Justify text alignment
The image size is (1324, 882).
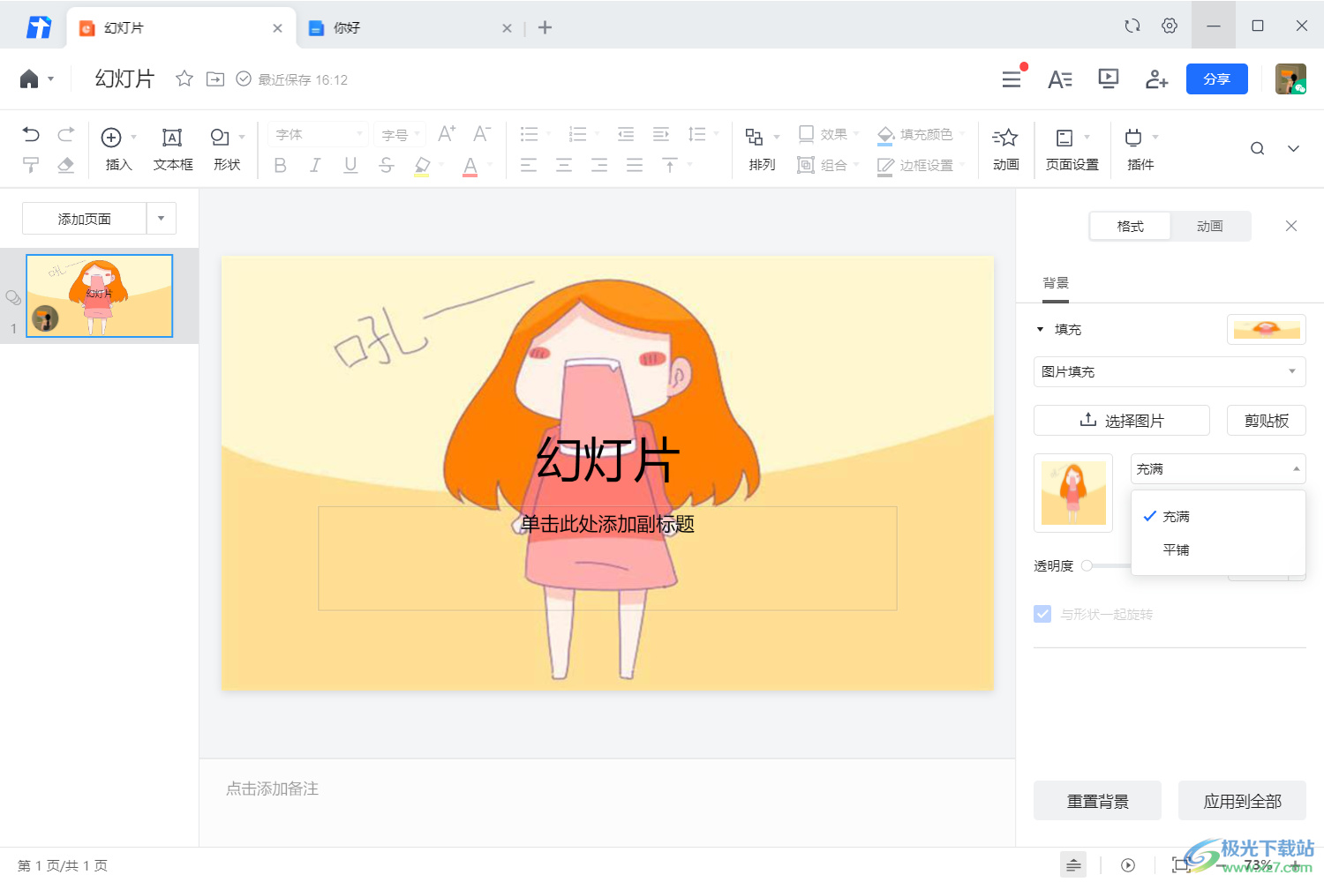coord(635,165)
